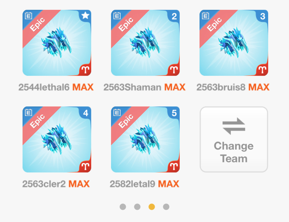Screen dimensions: 289x222
Task: Open the 2582letal9 dragon thumbnail
Action: (145, 139)
